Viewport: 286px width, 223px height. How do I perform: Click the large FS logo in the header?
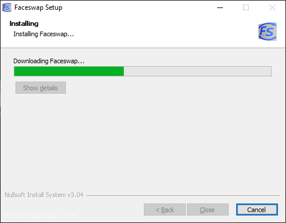pos(268,32)
